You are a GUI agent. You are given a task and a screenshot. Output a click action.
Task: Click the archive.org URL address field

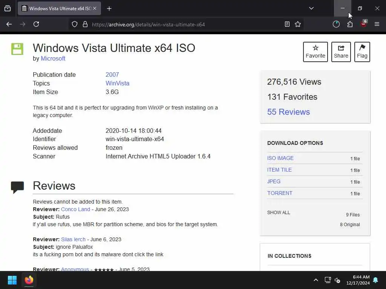pos(186,24)
